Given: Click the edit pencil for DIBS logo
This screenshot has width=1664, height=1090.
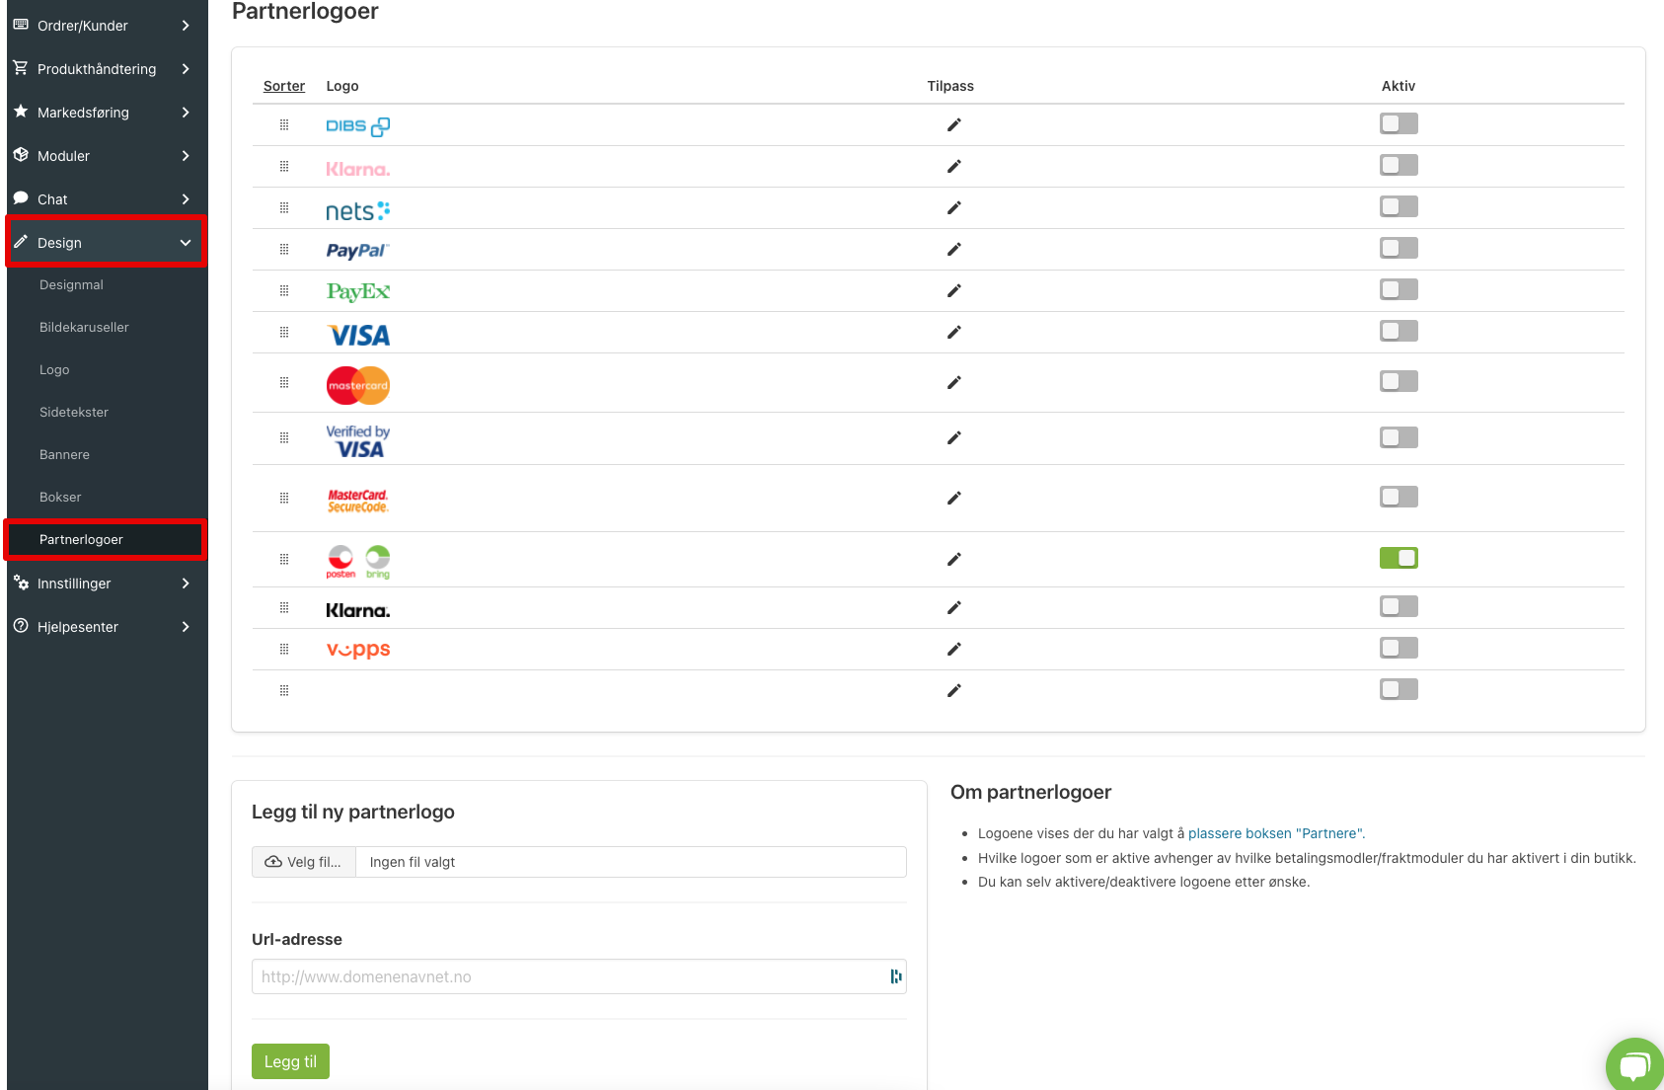Looking at the screenshot, I should coord(953,124).
